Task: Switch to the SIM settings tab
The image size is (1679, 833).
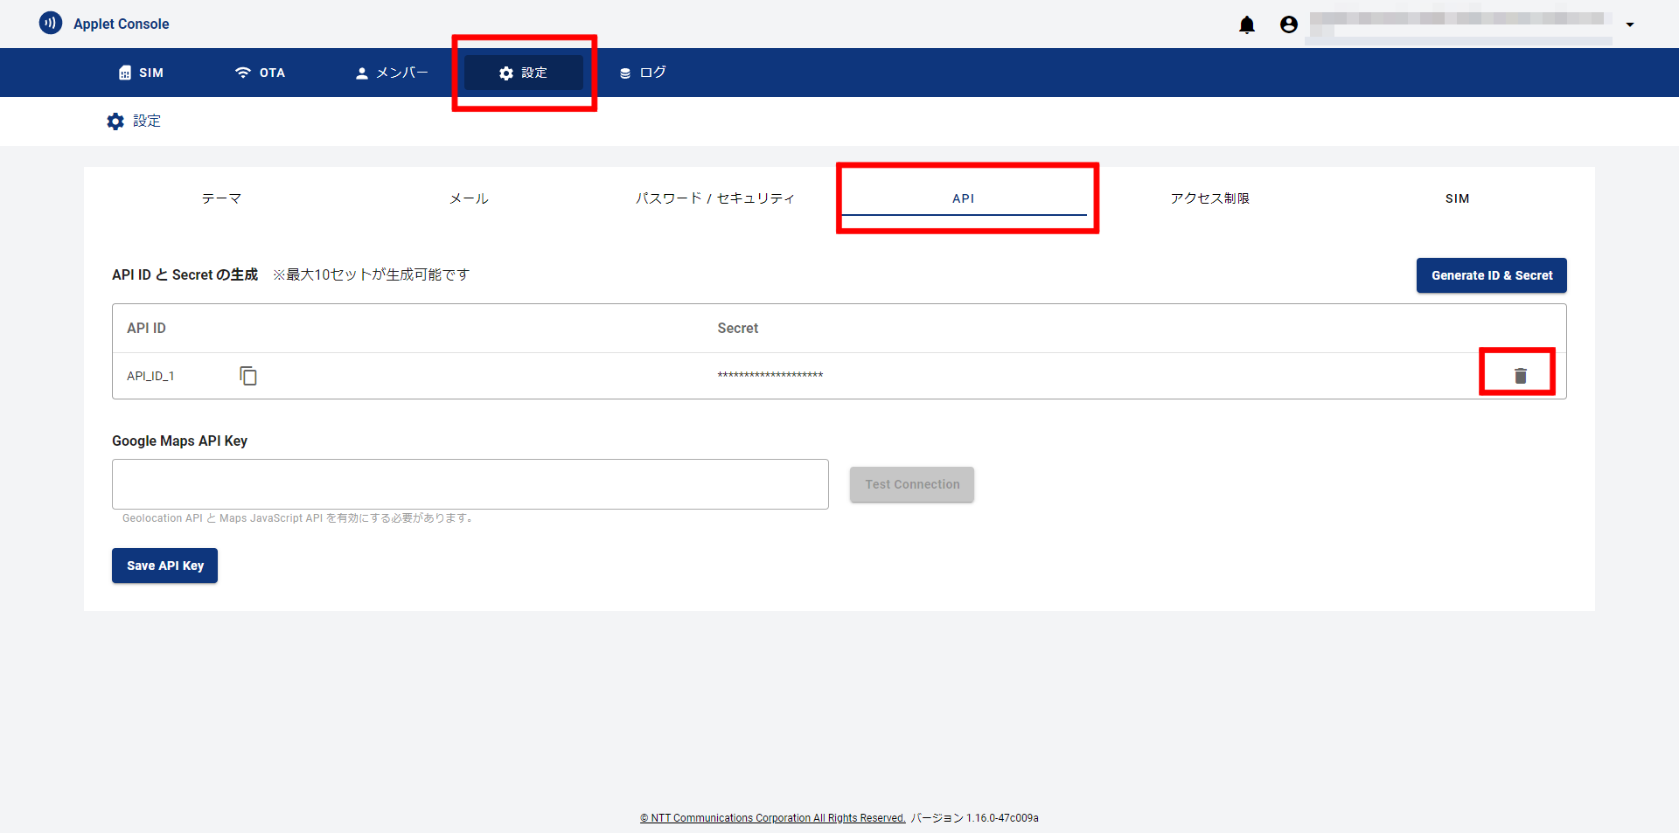Action: click(x=1457, y=198)
